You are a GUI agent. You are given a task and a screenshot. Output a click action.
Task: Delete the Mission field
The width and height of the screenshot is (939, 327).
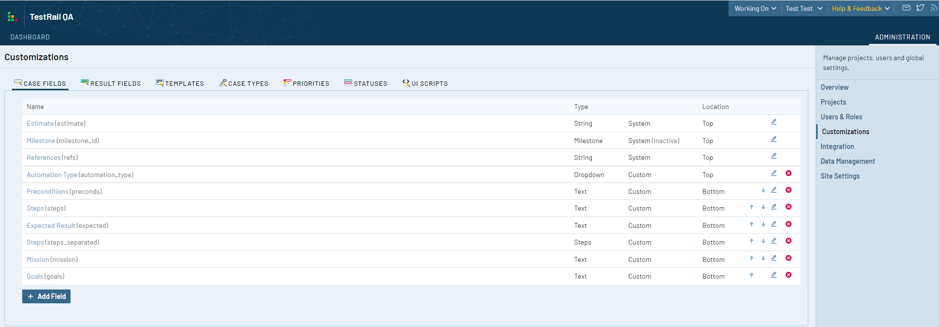click(789, 258)
